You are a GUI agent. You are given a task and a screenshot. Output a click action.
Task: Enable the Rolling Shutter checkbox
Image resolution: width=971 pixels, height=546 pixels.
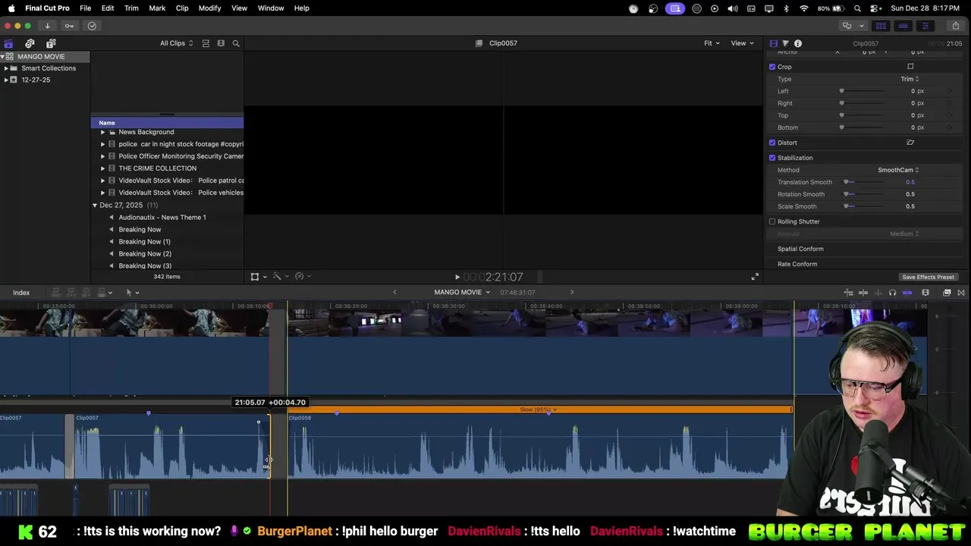click(x=772, y=221)
